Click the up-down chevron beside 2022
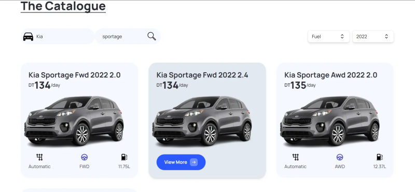 tap(386, 36)
